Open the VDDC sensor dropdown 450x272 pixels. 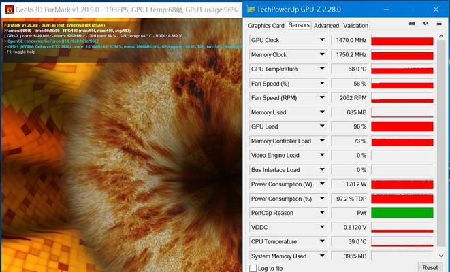coord(322,227)
